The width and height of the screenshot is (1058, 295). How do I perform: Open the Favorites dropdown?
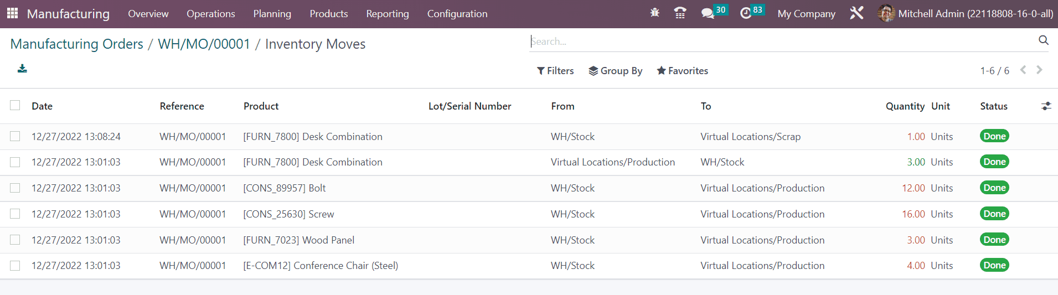pyautogui.click(x=682, y=71)
